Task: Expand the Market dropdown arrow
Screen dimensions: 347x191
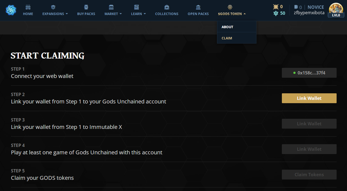Action: (x=121, y=14)
